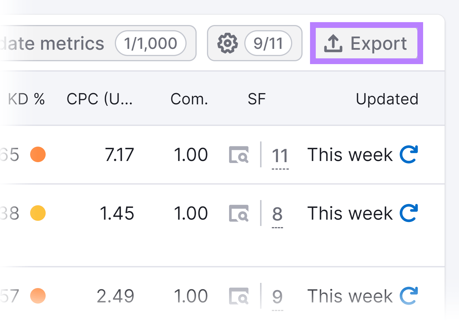Click the Export upload arrow icon
This screenshot has height=326, width=459.
pyautogui.click(x=333, y=44)
